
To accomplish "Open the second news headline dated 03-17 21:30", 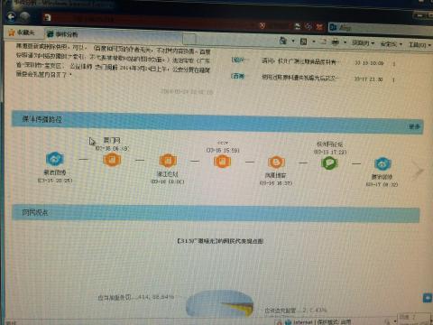I will tap(299, 78).
